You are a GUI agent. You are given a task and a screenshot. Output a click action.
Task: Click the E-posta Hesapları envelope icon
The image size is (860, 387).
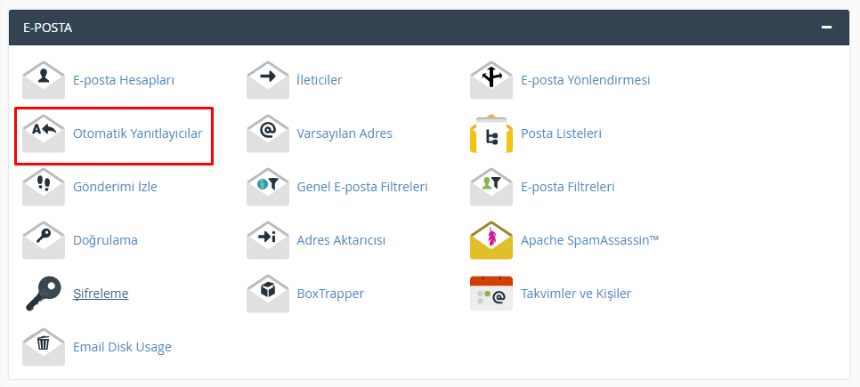coord(44,80)
